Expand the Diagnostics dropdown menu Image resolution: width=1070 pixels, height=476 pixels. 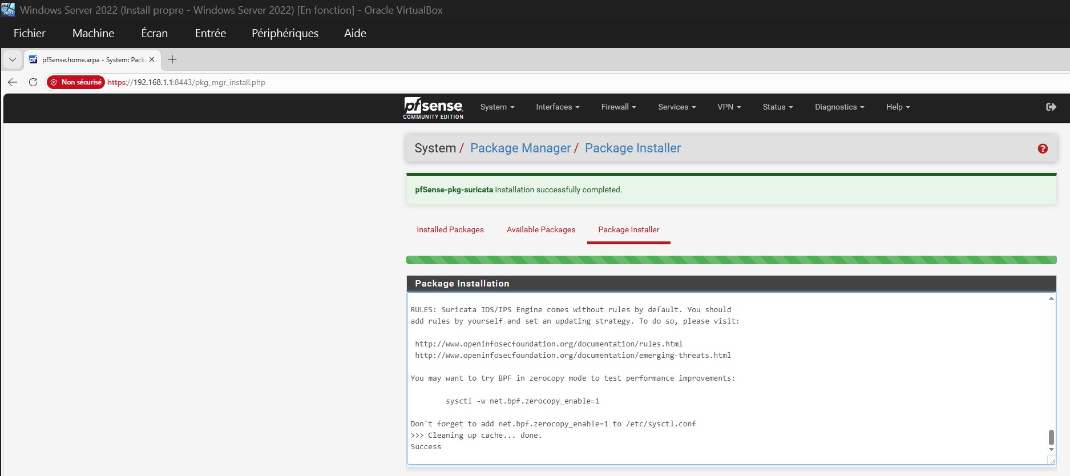pos(839,107)
